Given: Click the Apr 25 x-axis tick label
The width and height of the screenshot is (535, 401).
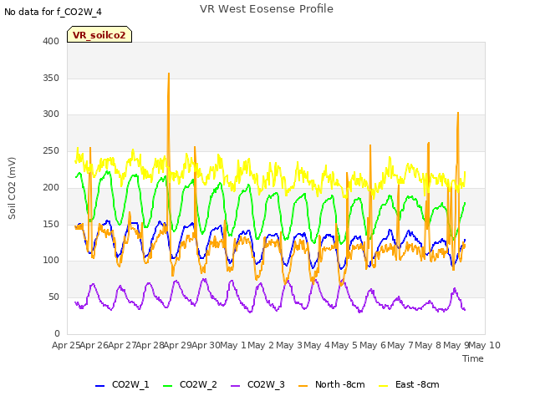Looking at the screenshot, I should [x=66, y=345].
